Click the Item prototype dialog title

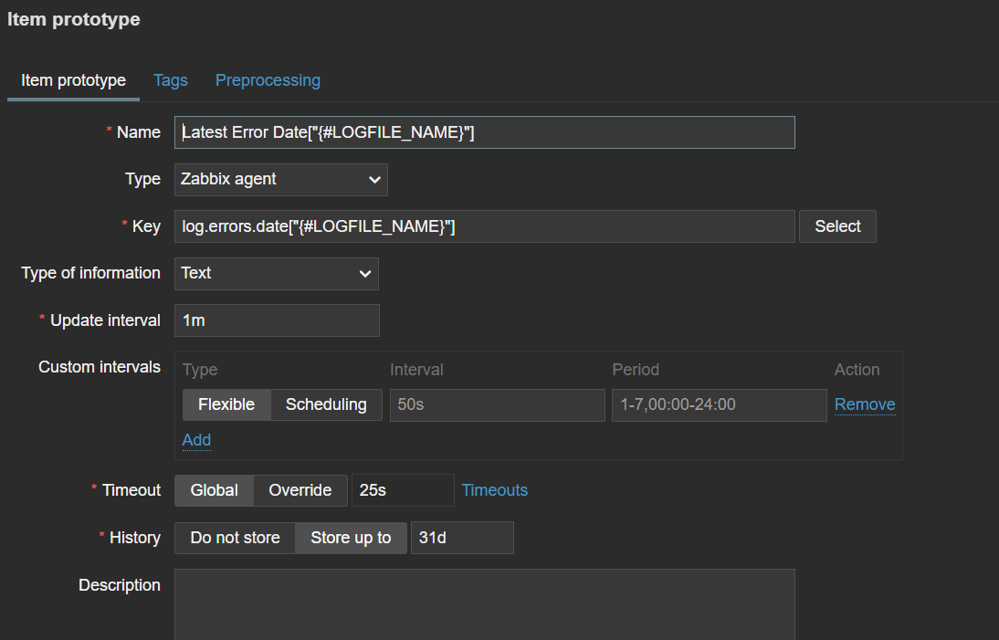tap(74, 19)
